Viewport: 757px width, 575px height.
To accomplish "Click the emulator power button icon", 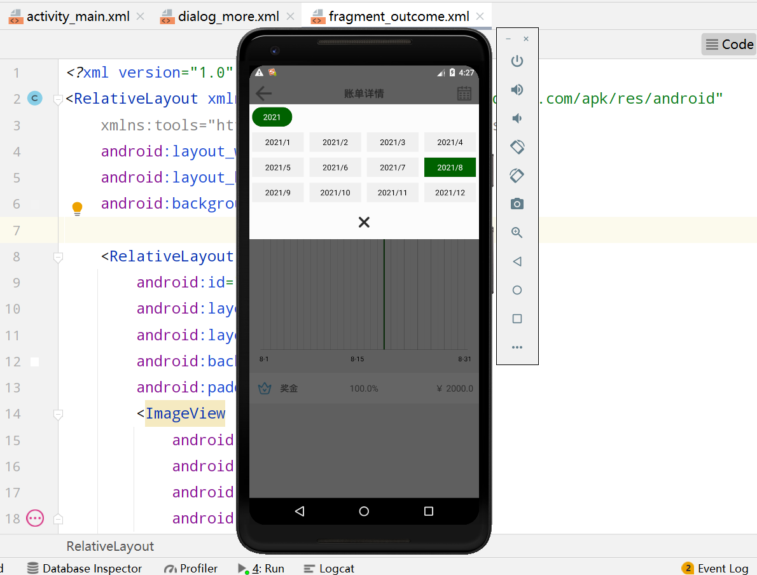I will coord(517,61).
